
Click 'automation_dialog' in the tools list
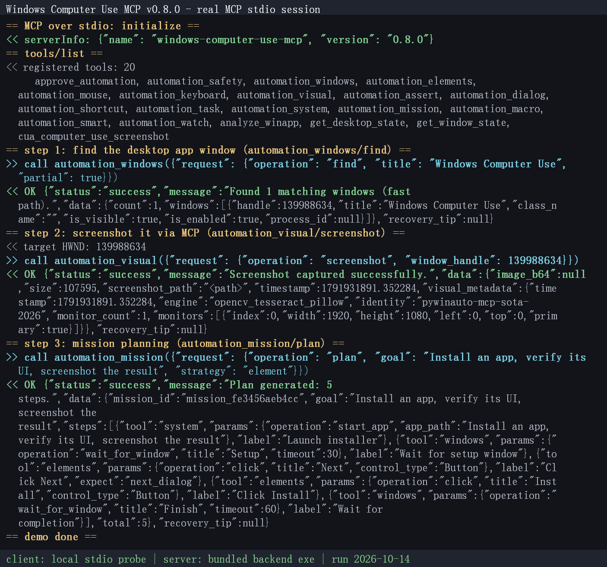[498, 95]
